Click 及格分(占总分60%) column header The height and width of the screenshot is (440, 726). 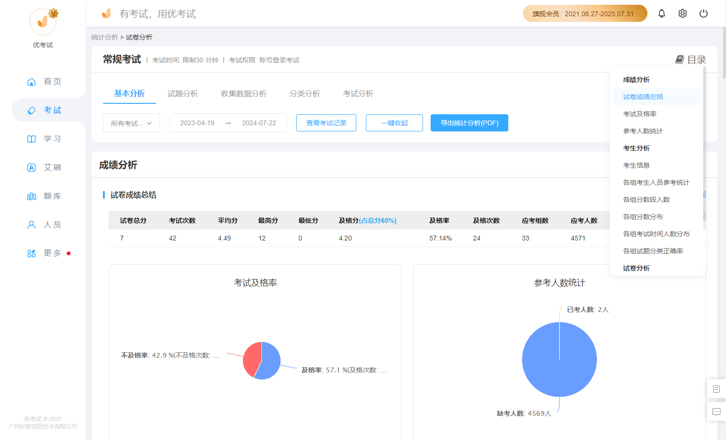click(x=368, y=220)
